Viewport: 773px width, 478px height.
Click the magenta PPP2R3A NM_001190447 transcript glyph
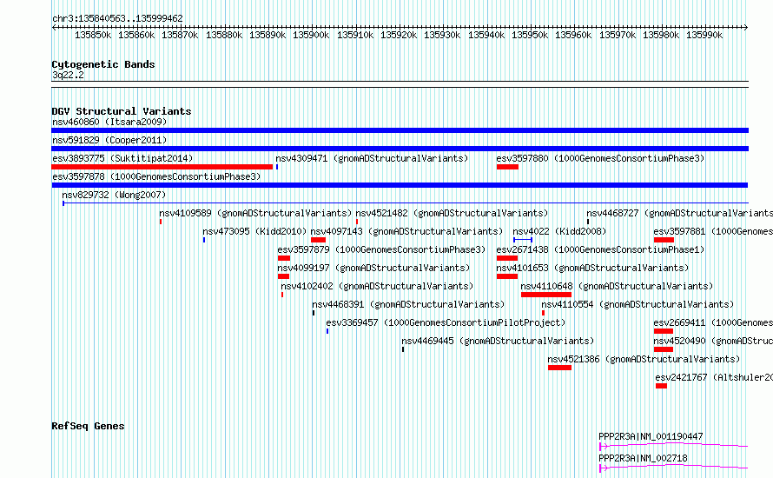pos(673,446)
